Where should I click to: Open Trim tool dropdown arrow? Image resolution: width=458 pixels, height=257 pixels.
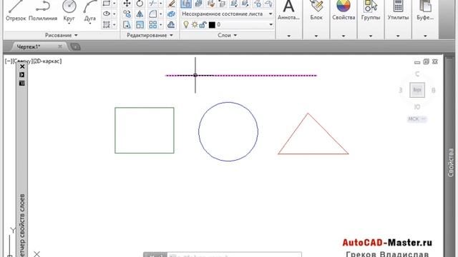coord(160,3)
